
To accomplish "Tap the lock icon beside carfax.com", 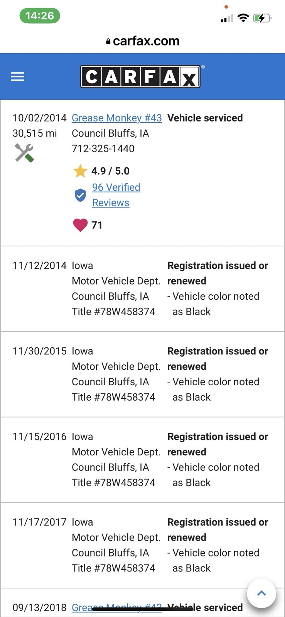I will (x=108, y=41).
